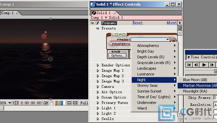Step back one frame in Time Controls
Image resolution: width=217 pixels, height=123 pixels.
196,65
